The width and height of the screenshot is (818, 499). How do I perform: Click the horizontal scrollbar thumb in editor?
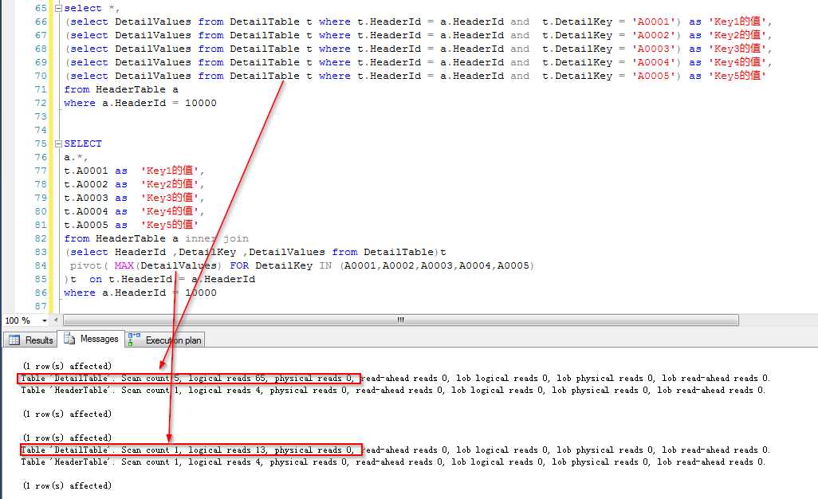point(401,320)
